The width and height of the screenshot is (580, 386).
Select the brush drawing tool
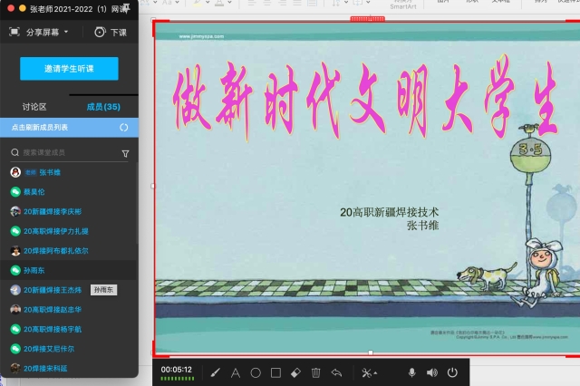pos(216,372)
